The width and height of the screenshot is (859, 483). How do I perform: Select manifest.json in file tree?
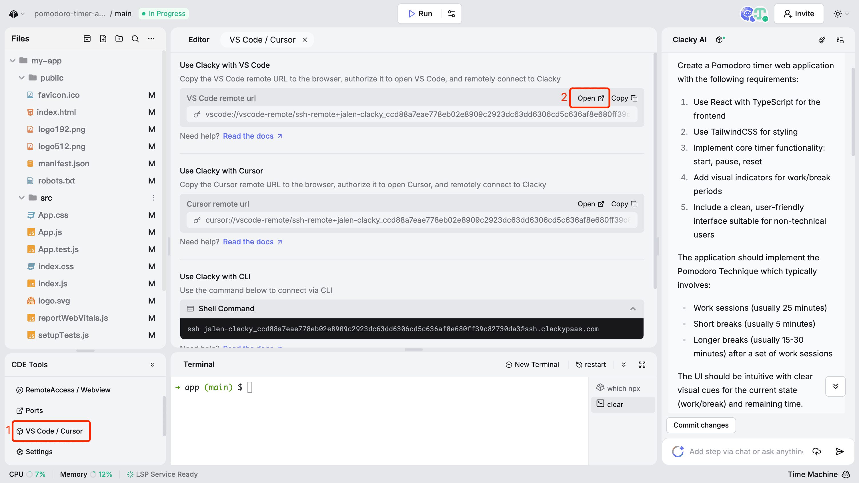pyautogui.click(x=63, y=163)
